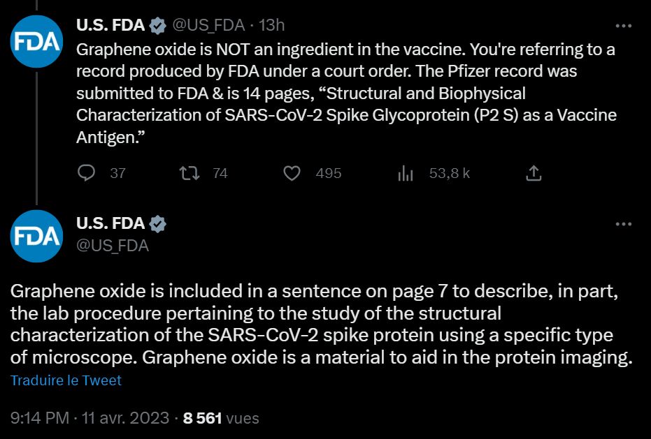Screen dimensions: 651x439
Task: Click verified badge on the lower tweet's name
Action: pyautogui.click(x=158, y=224)
